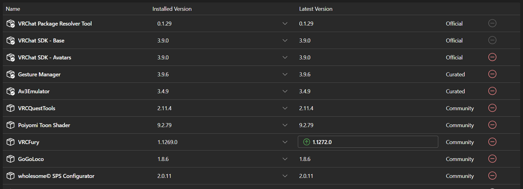Open the VRCFury installed version dropdown
523x189 pixels.
pos(285,142)
